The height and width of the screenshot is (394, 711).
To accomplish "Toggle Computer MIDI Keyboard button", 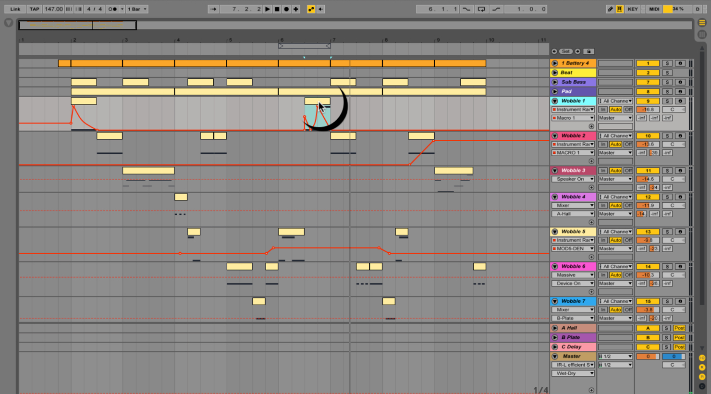I will tap(620, 9).
